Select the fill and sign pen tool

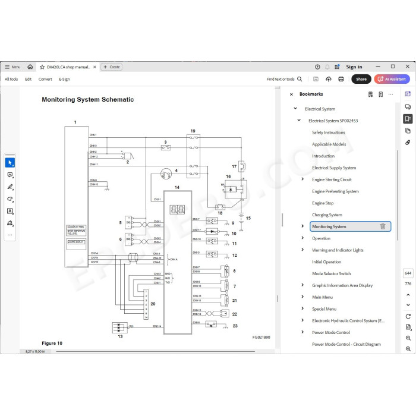pyautogui.click(x=10, y=223)
